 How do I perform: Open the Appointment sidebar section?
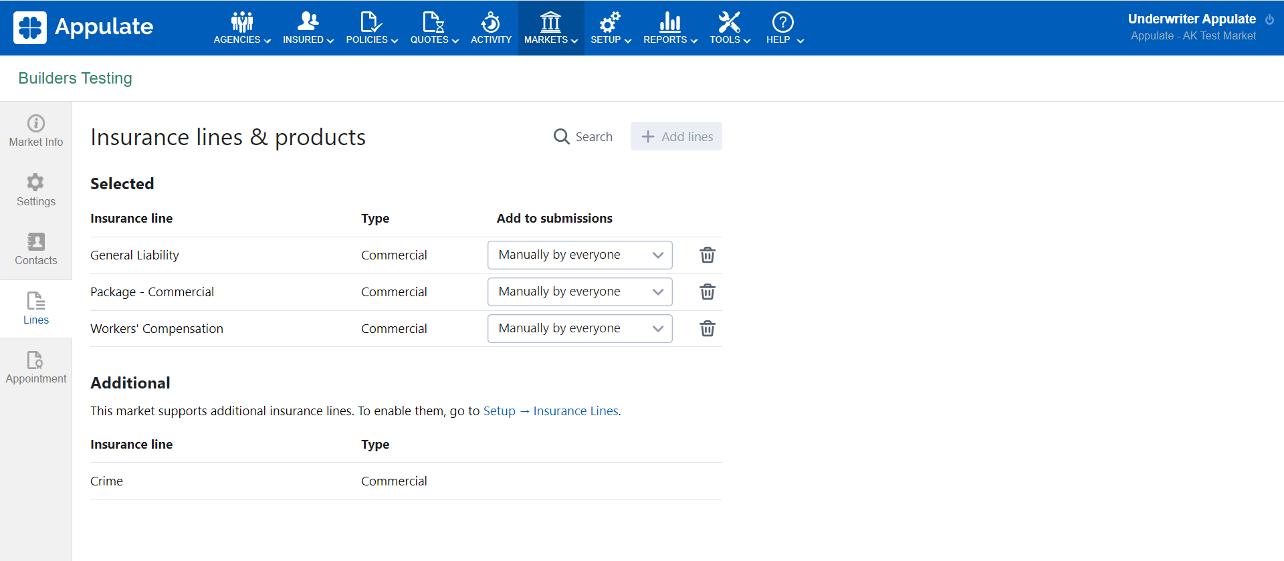(x=36, y=368)
